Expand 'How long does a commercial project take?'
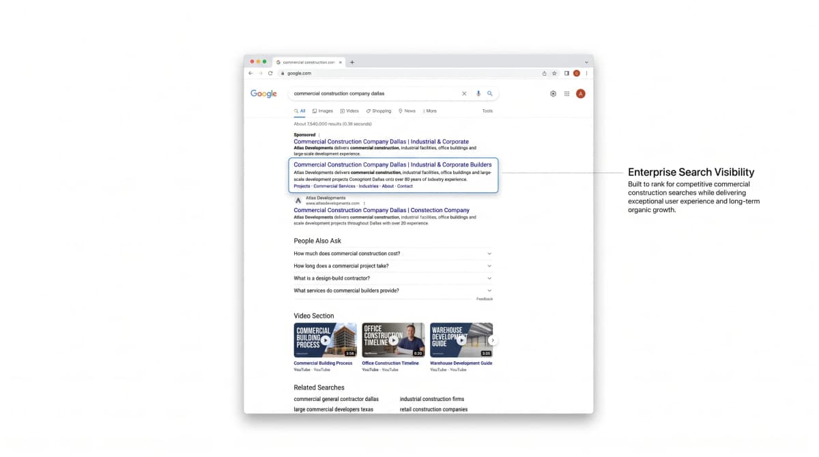This screenshot has width=819, height=457. click(393, 266)
